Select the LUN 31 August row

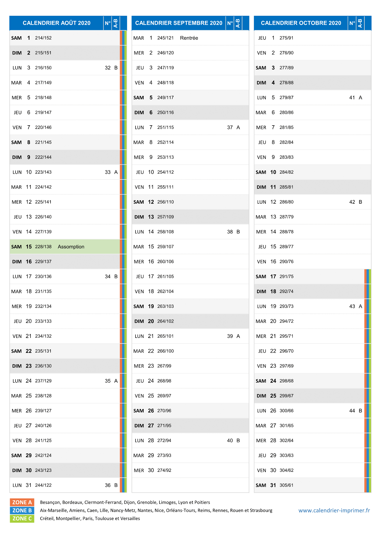click(65, 485)
